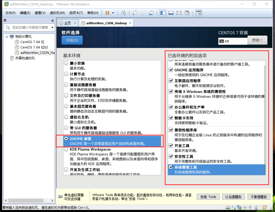Open the 编辑(E) menu
Screen dimensions: 275x212
click(x=25, y=13)
